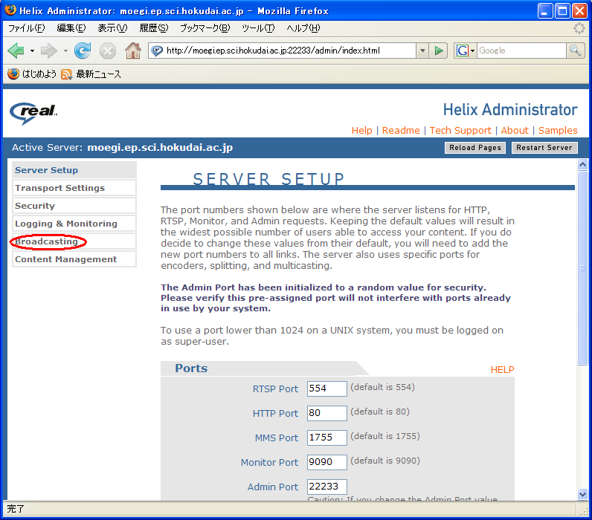Screen dimensions: 592x520
Task: Click the RTSP Port input field
Action: click(327, 389)
